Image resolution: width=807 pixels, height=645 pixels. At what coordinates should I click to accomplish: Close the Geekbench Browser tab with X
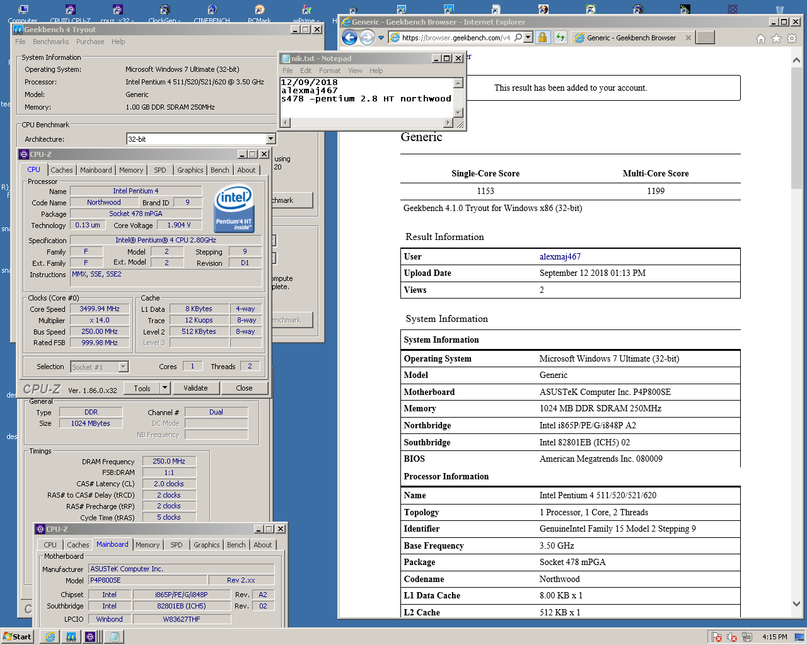pos(688,38)
